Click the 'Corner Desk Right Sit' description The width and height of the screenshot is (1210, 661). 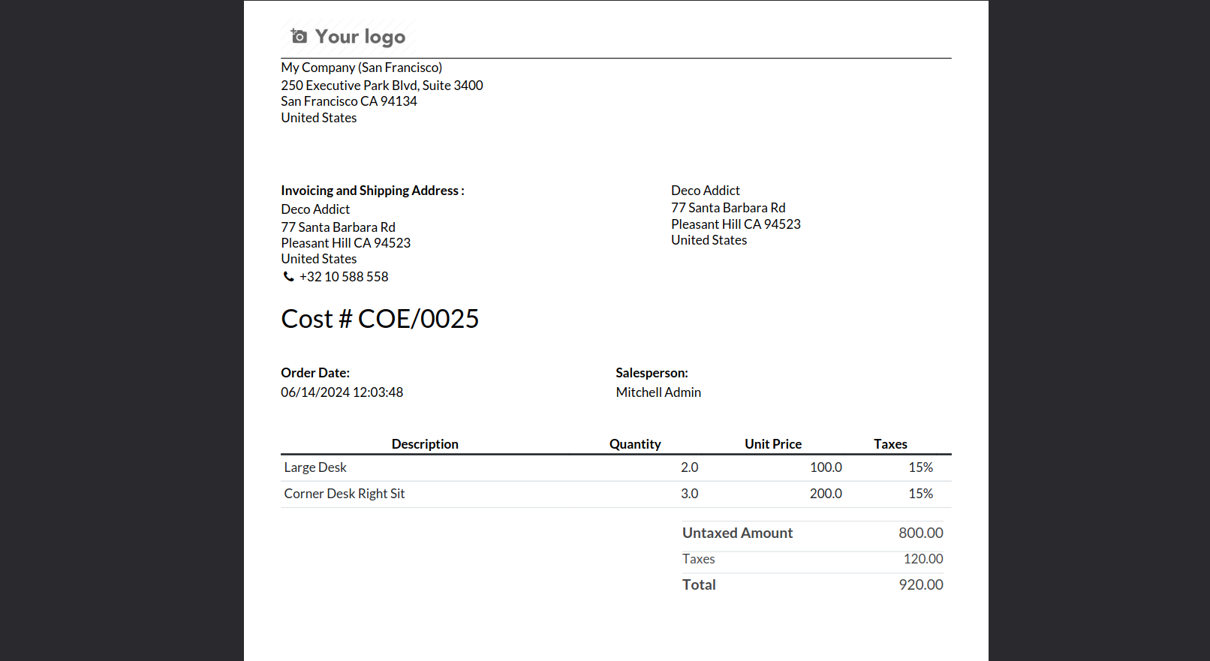tap(344, 494)
